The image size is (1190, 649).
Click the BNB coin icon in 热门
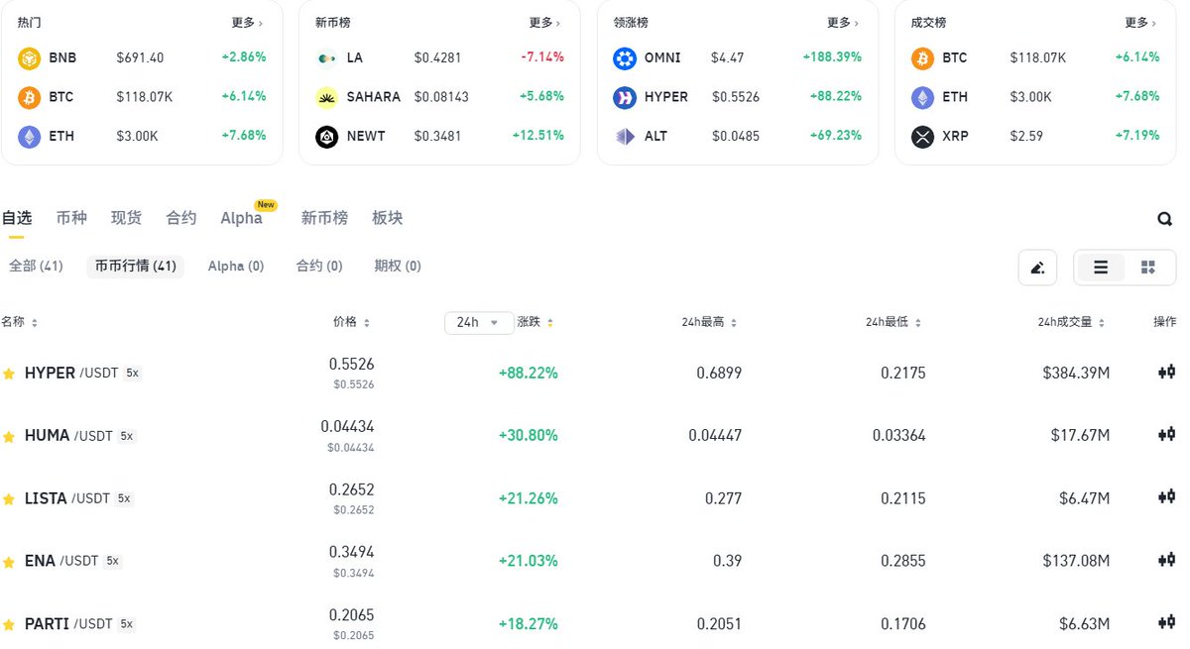[29, 57]
